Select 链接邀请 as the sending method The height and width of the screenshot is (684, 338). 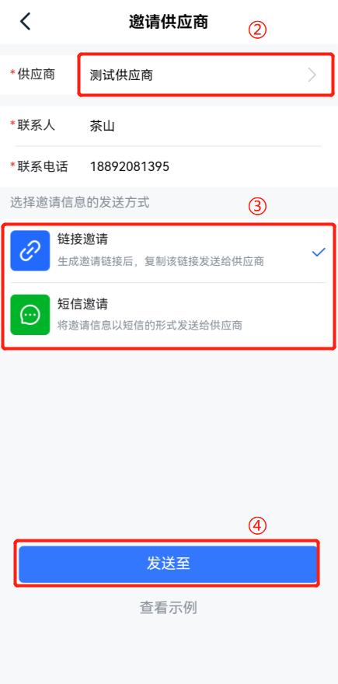tap(169, 251)
